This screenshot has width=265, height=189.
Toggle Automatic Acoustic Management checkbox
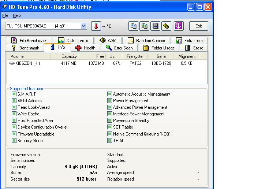coord(109,94)
